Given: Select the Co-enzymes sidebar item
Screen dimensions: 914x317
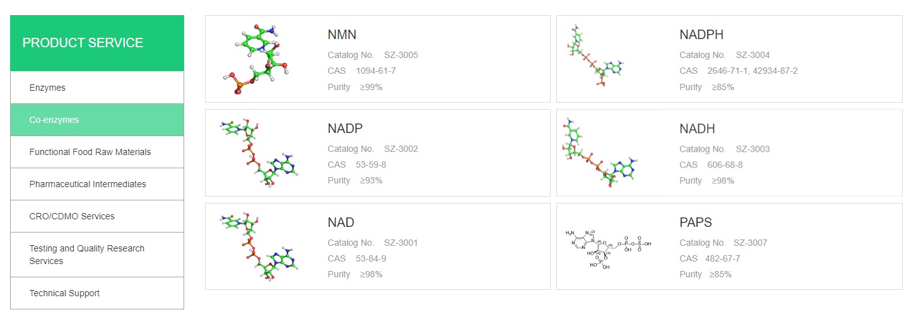Looking at the screenshot, I should [54, 120].
